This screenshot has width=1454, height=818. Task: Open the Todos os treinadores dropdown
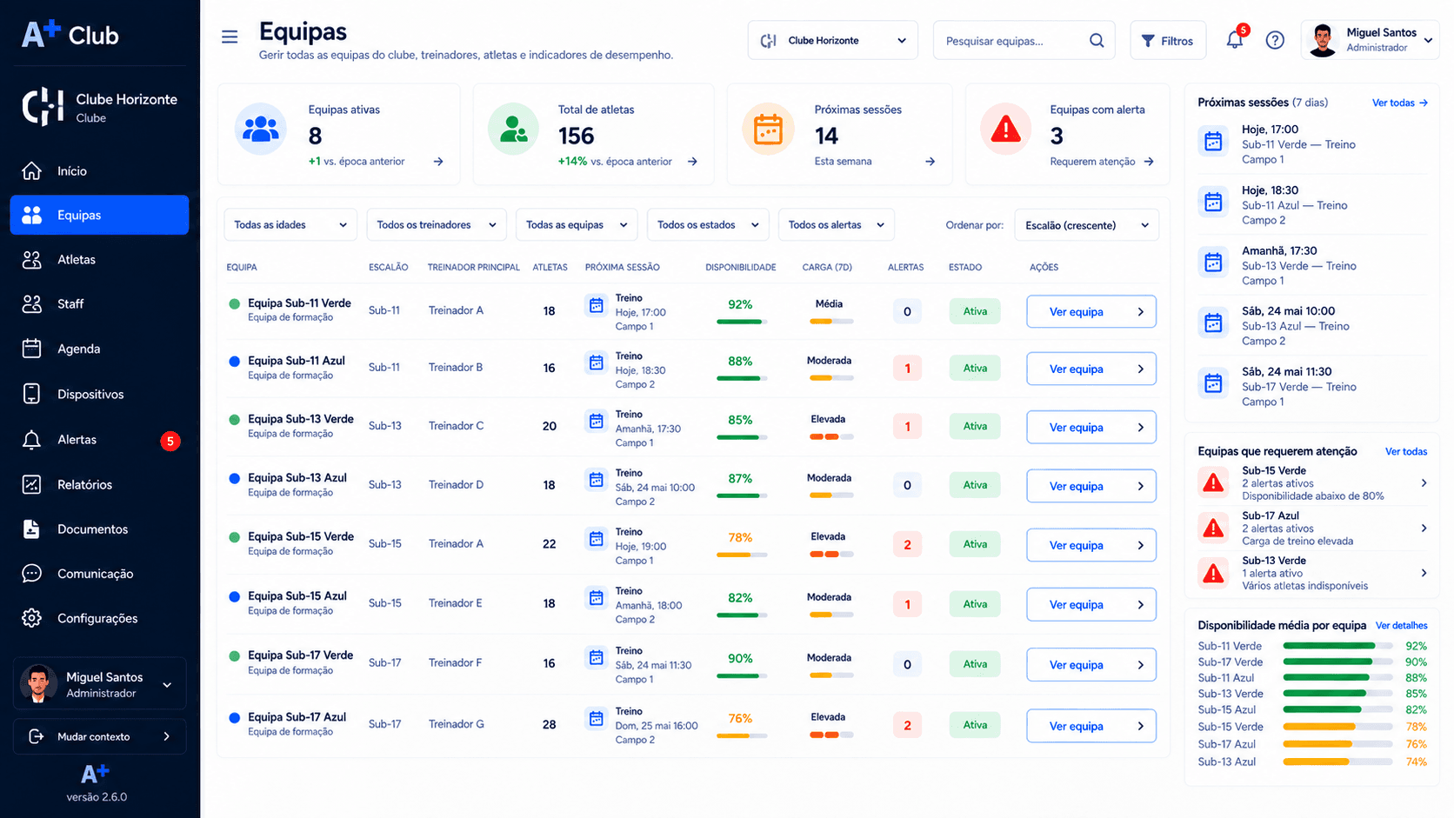click(437, 224)
